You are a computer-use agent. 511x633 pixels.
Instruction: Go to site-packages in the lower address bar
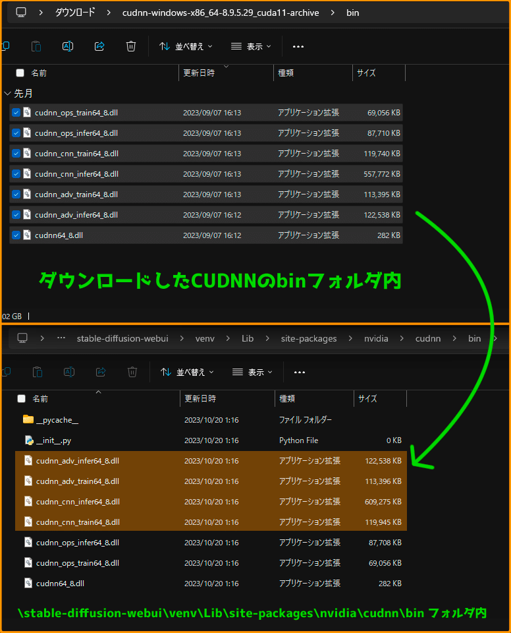point(309,339)
